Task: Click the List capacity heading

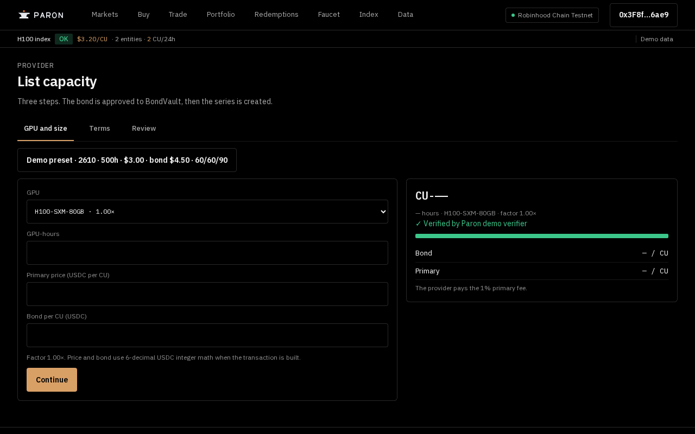Action: click(x=57, y=81)
